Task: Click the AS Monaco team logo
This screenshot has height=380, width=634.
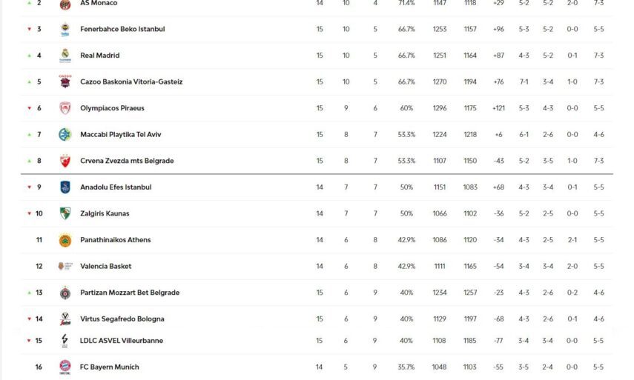Action: tap(65, 4)
